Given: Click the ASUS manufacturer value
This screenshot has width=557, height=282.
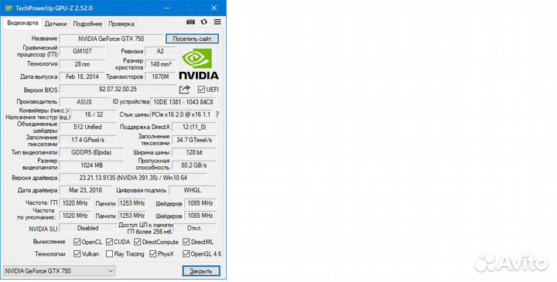Looking at the screenshot, I should click(x=84, y=102).
